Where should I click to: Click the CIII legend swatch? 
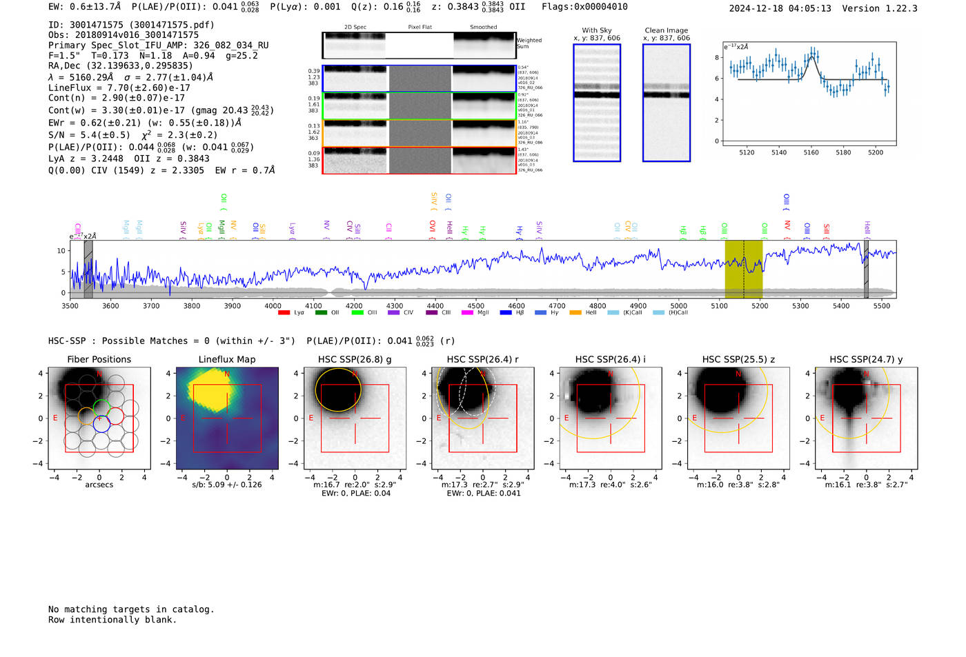coord(431,312)
